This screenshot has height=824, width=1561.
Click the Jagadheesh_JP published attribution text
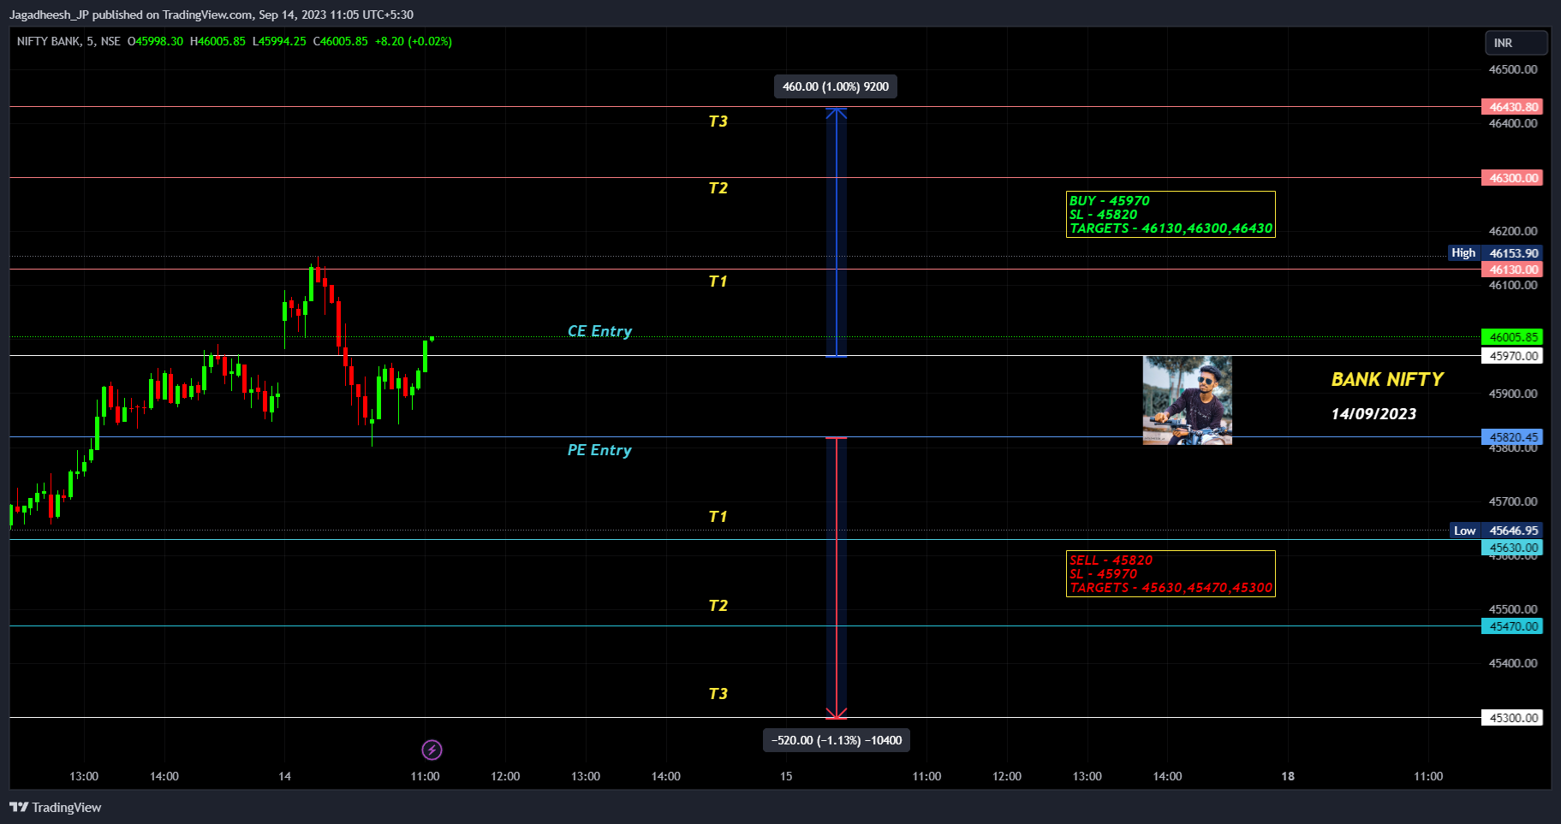point(212,15)
